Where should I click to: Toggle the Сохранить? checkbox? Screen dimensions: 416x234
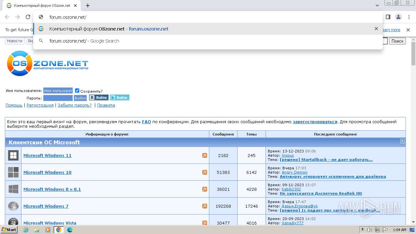pos(77,91)
